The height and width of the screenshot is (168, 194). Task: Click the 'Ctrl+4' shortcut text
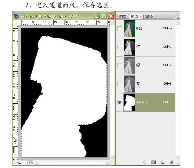167,102
